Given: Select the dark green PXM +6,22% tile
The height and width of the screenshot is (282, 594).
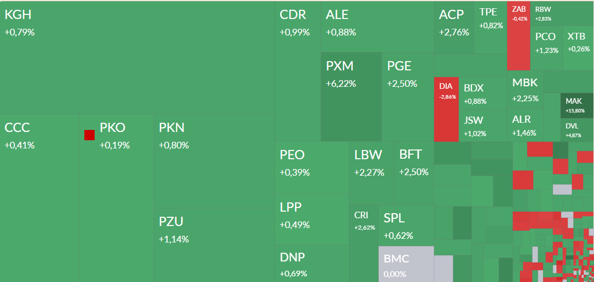Looking at the screenshot, I should click(351, 97).
